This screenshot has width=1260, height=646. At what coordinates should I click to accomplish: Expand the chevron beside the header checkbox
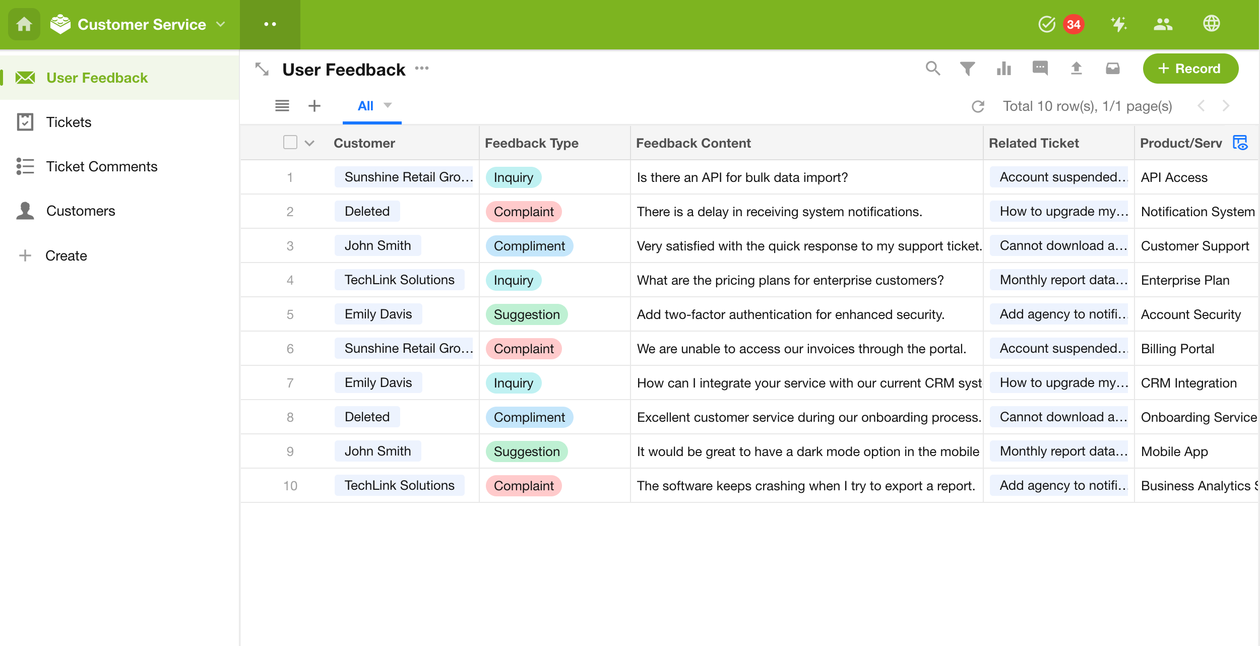309,143
